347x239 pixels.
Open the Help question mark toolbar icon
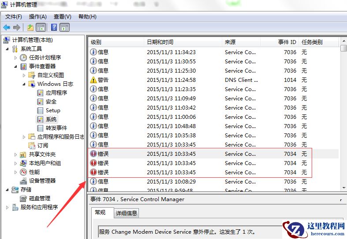(54, 27)
